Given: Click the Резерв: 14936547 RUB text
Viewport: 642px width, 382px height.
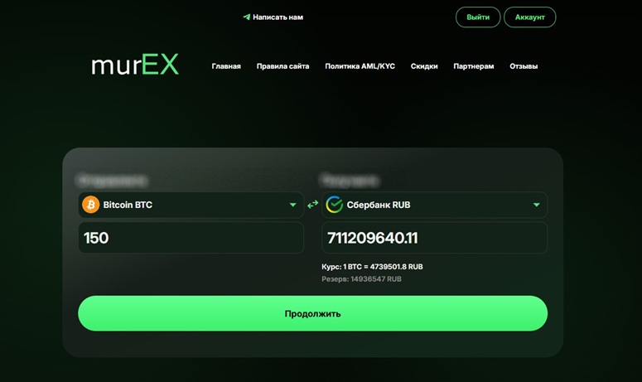Looking at the screenshot, I should coord(361,279).
